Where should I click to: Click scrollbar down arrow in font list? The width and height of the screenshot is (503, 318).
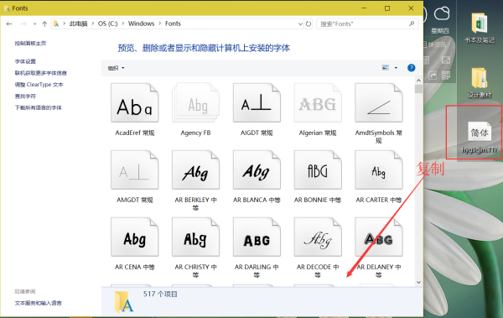pyautogui.click(x=418, y=283)
